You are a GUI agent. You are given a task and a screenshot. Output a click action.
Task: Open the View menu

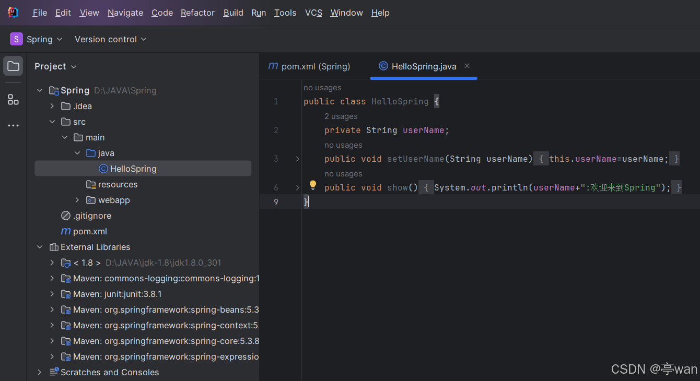click(x=89, y=13)
